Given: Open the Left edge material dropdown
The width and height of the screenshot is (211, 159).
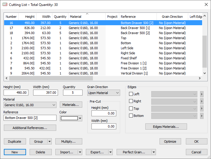Looking at the screenshot, I should 174,94.
